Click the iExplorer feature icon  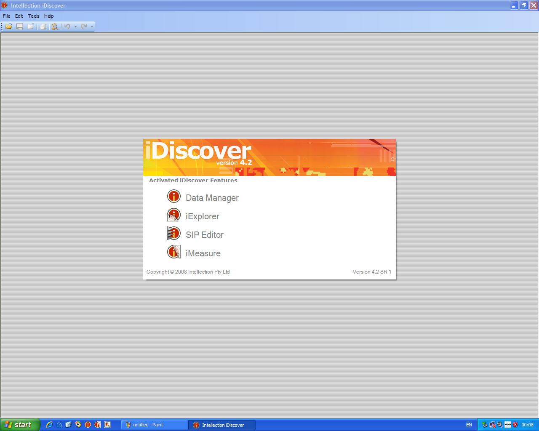tap(173, 215)
